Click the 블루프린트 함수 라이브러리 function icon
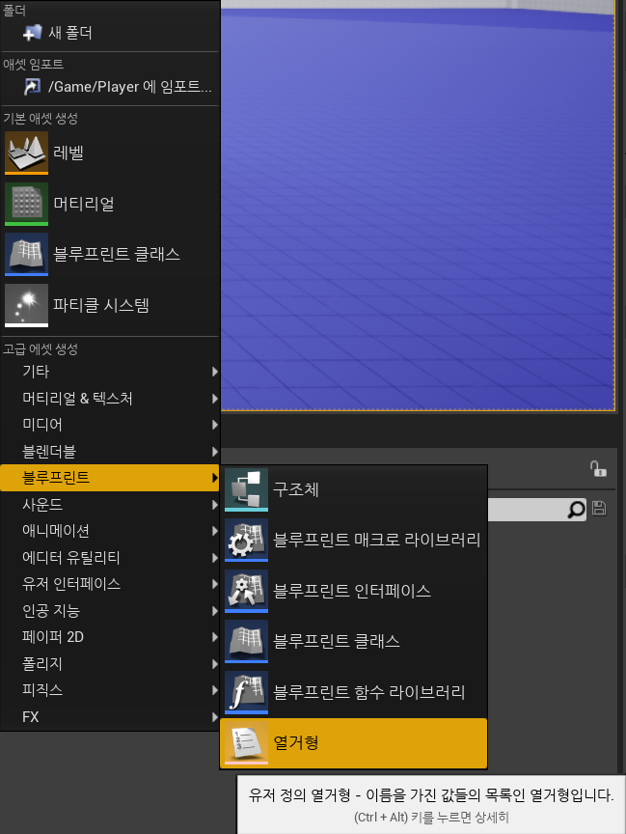Screen dimensions: 626x834 (x=247, y=692)
